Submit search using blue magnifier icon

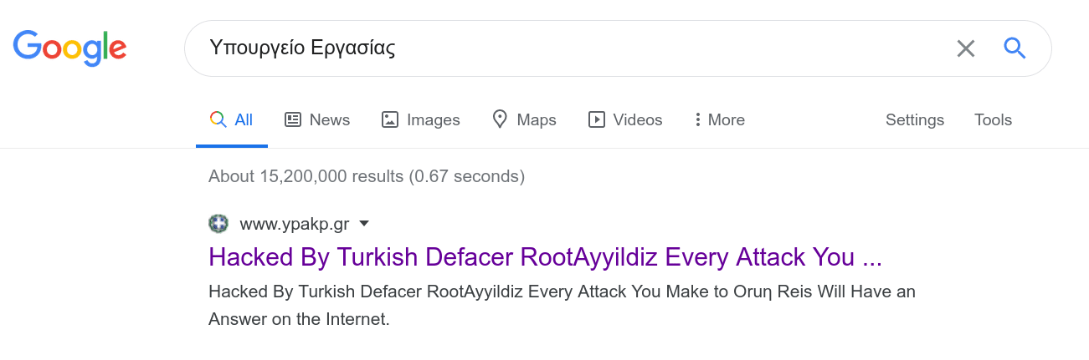point(1015,48)
